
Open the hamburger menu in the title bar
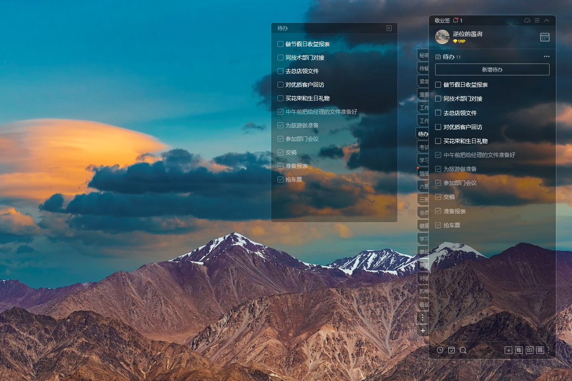pos(537,20)
